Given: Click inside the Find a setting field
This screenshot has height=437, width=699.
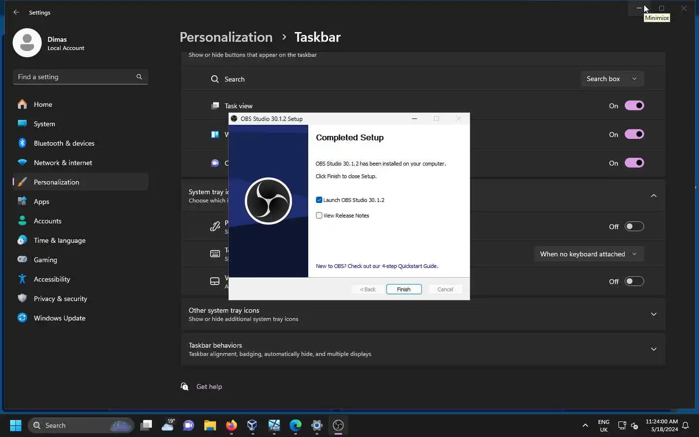Looking at the screenshot, I should pos(81,77).
